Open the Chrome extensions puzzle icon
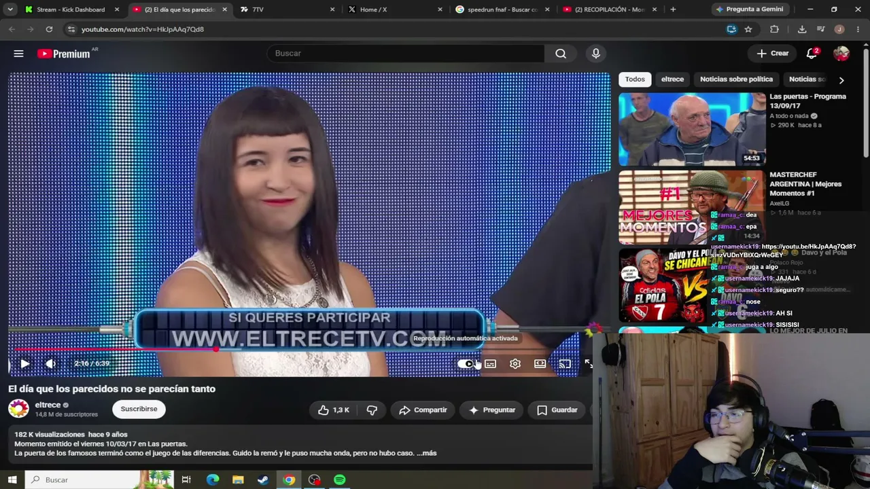 774,29
